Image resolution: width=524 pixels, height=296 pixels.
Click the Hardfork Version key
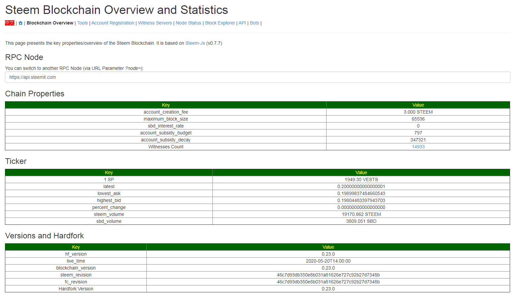pos(76,289)
